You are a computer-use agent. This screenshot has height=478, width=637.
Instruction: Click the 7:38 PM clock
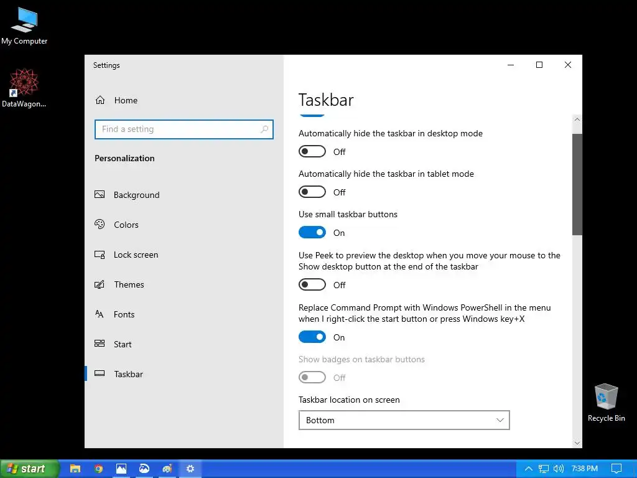[585, 469]
